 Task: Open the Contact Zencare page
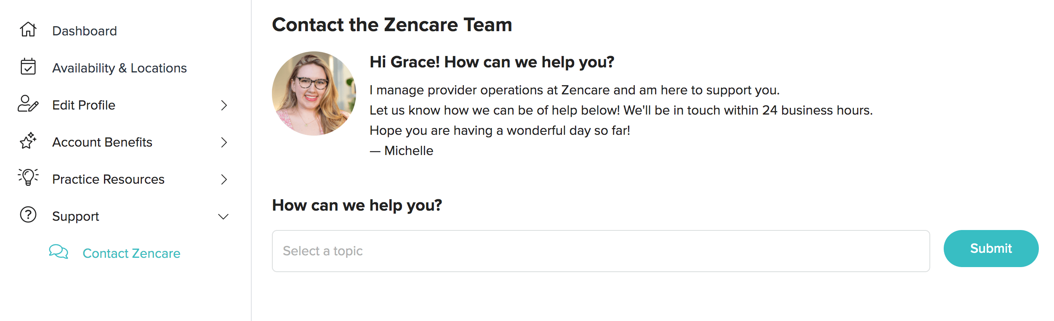131,253
